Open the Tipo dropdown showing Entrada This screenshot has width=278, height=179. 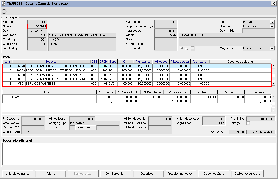click(272, 22)
